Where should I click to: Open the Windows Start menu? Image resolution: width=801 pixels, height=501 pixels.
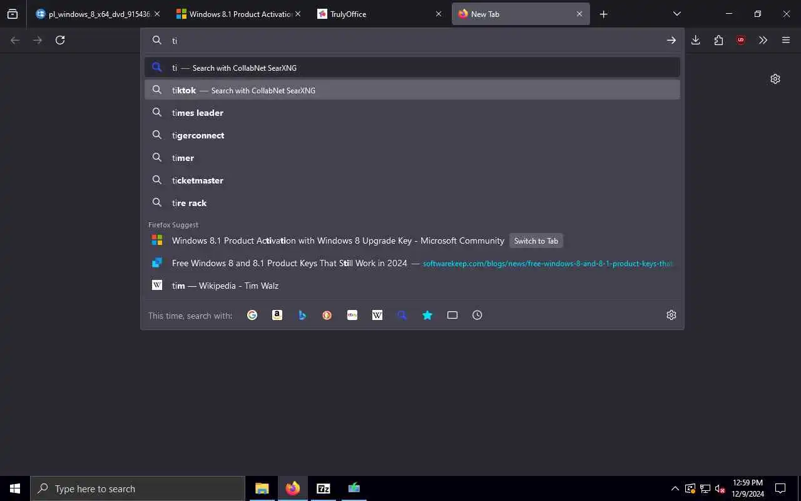(x=15, y=488)
